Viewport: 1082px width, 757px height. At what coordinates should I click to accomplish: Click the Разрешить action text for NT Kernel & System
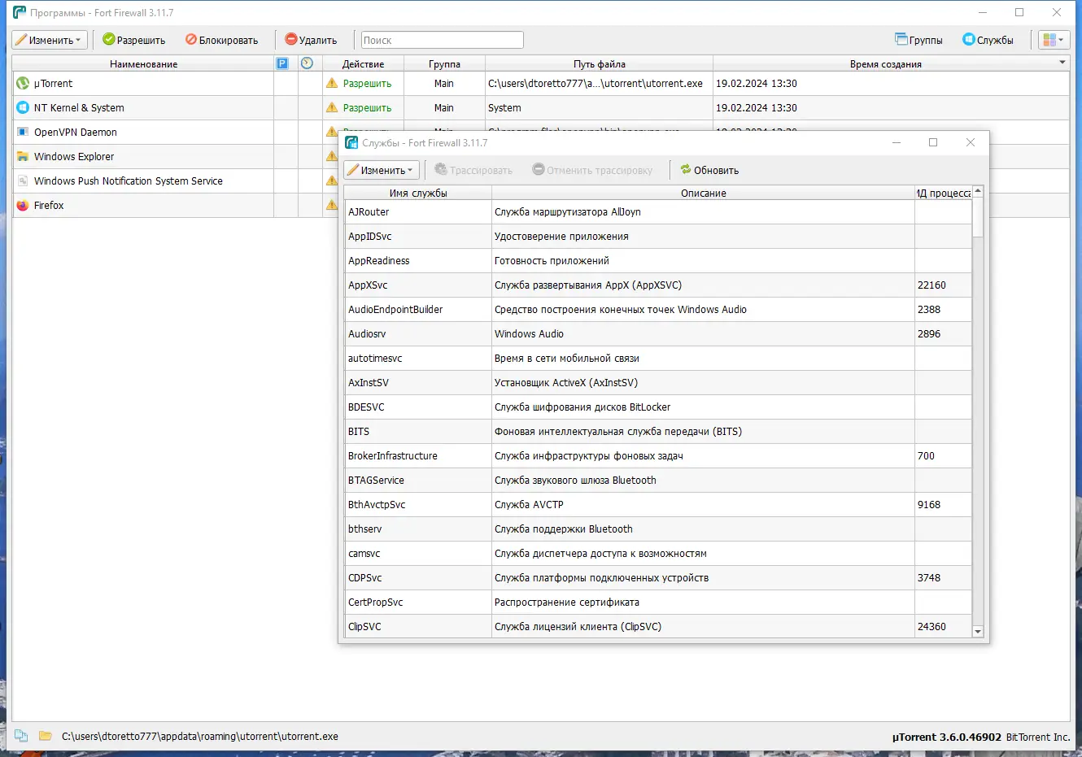click(x=367, y=107)
